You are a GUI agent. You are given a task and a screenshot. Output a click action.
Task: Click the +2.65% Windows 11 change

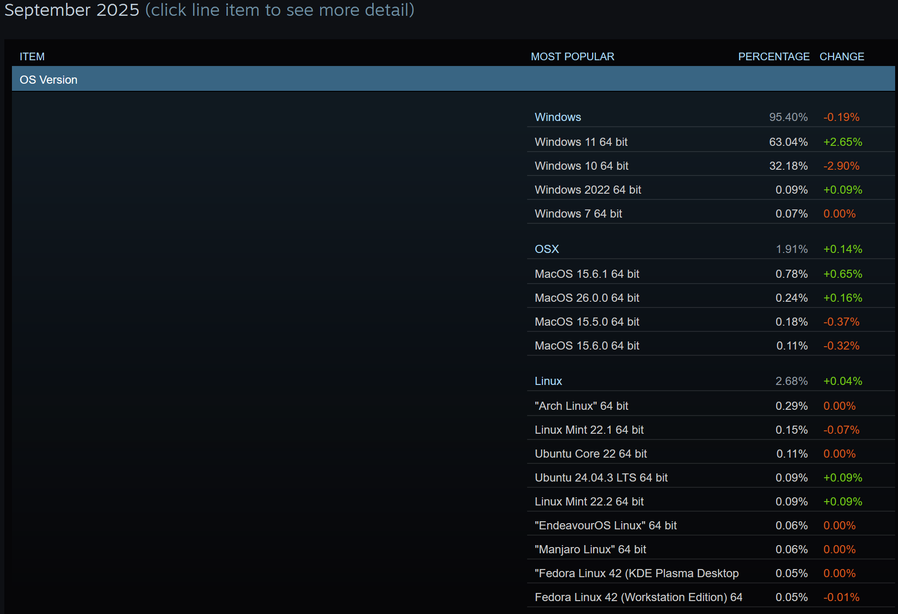[x=843, y=142]
